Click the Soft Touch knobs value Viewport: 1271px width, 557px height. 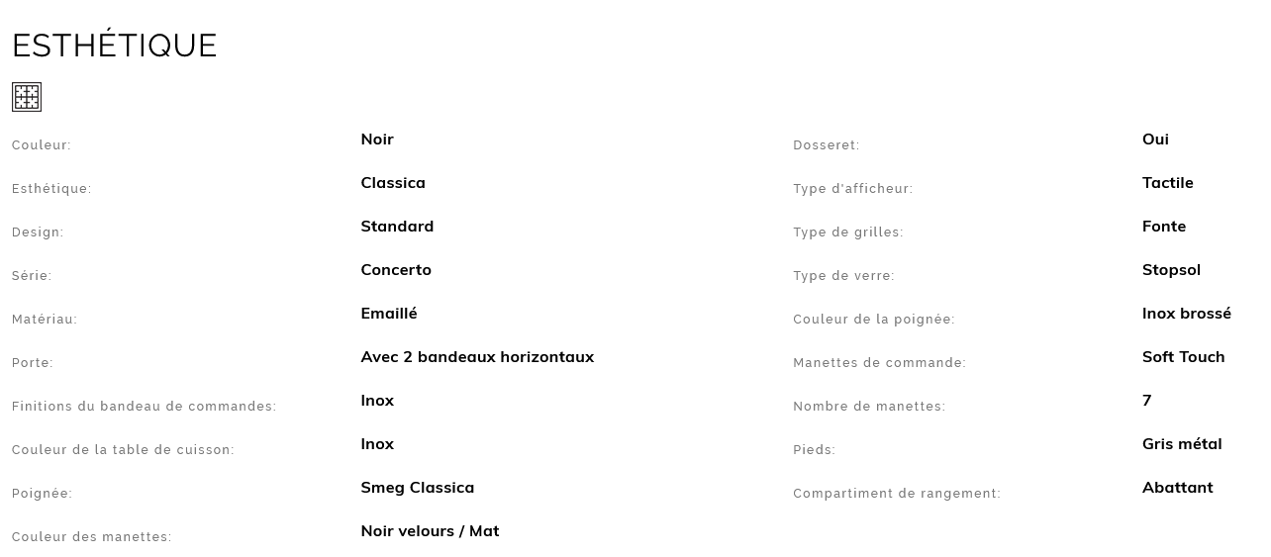1184,357
